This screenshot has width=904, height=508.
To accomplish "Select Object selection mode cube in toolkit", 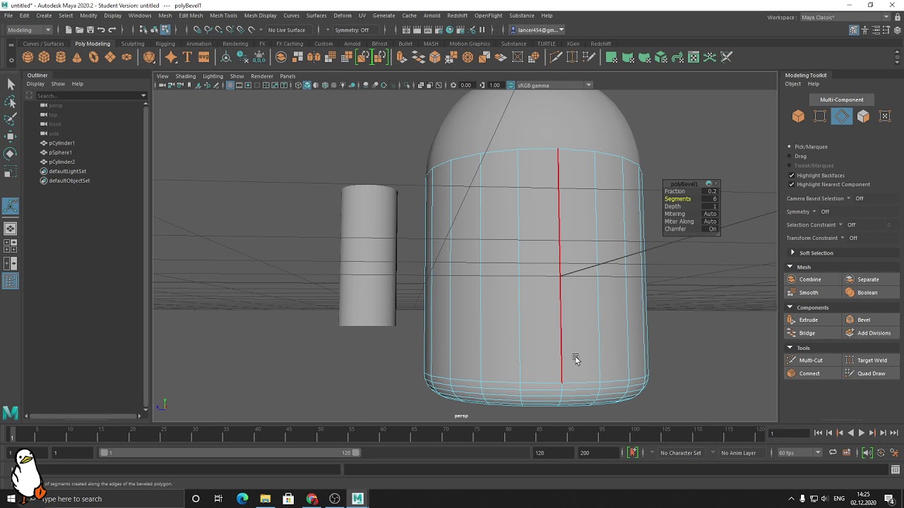I will tap(798, 116).
